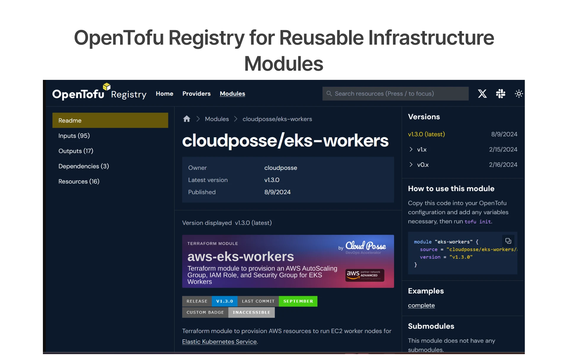Open Dependencies (3) section
The image size is (568, 355).
tap(84, 166)
